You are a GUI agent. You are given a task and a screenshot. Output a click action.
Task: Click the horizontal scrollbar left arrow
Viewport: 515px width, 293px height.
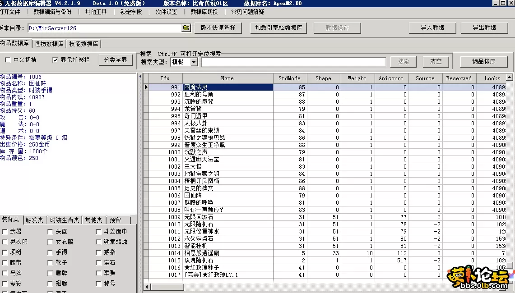pos(147,287)
